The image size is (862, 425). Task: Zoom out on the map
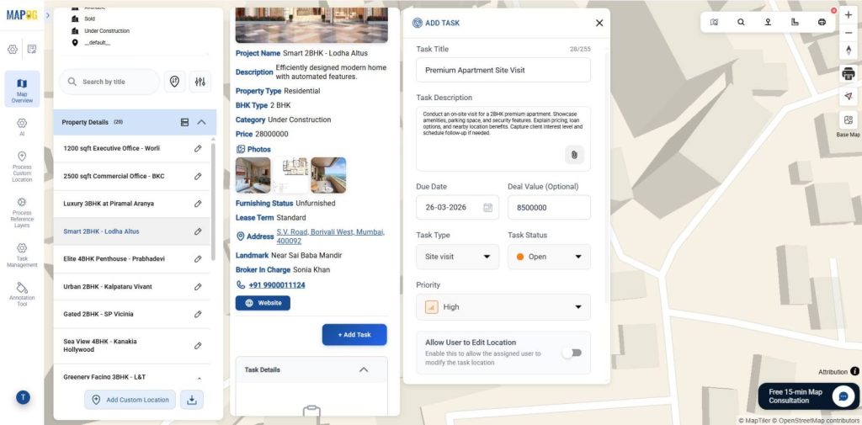click(849, 33)
